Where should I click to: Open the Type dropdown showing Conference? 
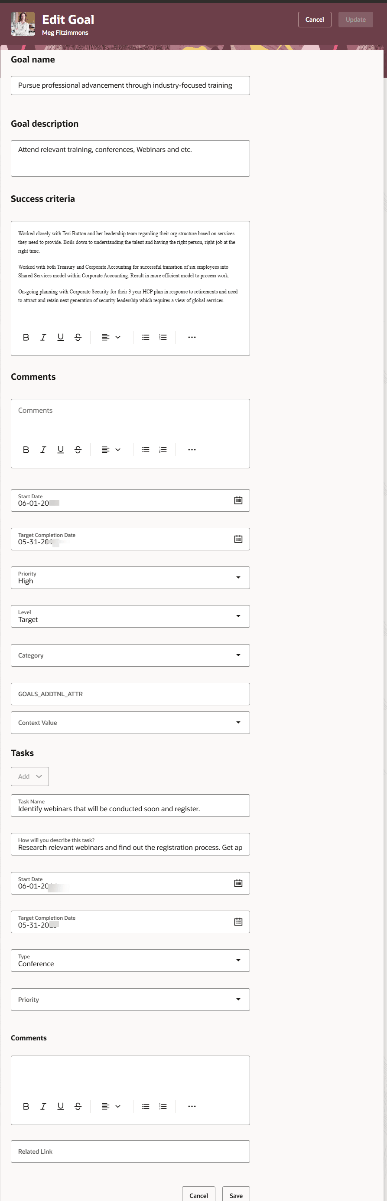[x=130, y=961]
